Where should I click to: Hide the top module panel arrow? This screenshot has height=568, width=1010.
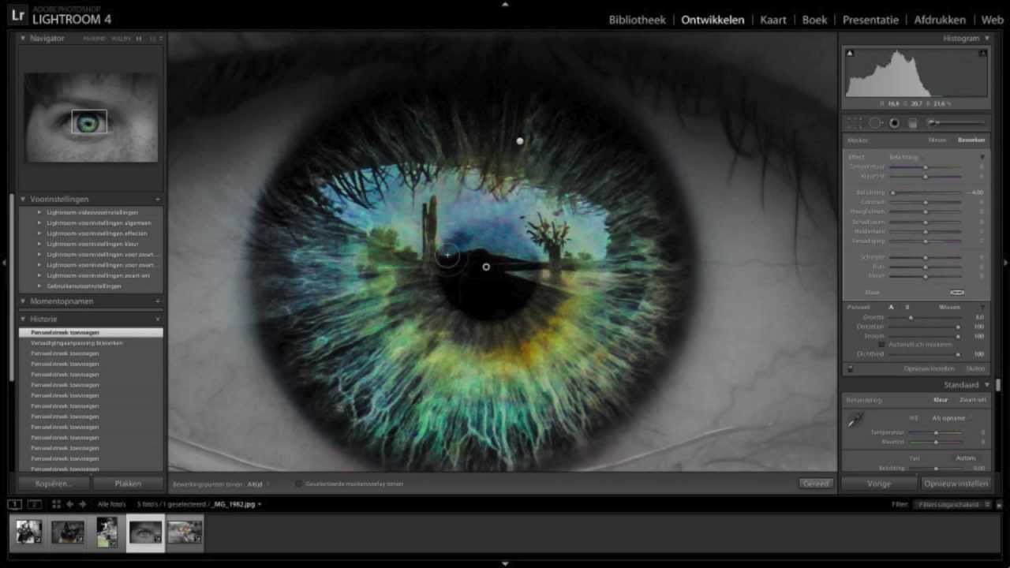505,4
